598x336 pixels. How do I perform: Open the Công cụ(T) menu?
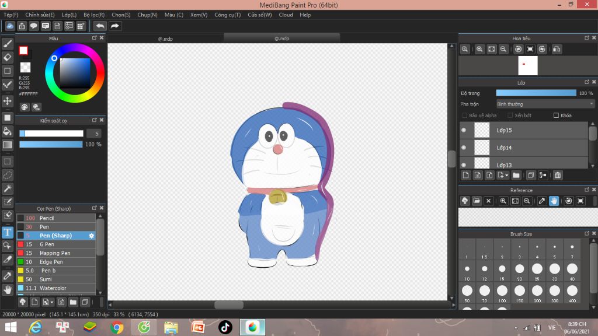[227, 15]
